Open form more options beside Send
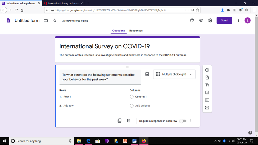258x145 pixels. point(238,21)
